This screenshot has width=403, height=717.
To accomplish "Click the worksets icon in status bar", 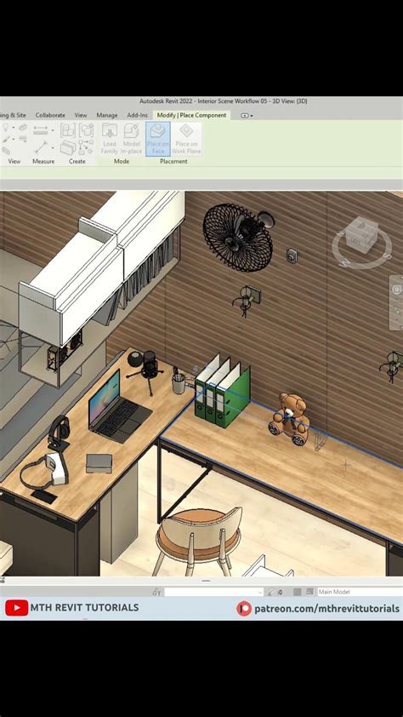I will pos(157,592).
